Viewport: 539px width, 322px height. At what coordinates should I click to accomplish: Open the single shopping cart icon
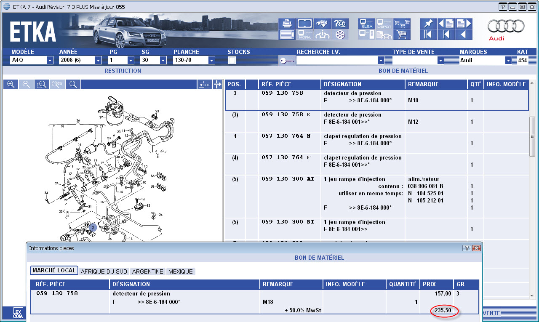[402, 35]
